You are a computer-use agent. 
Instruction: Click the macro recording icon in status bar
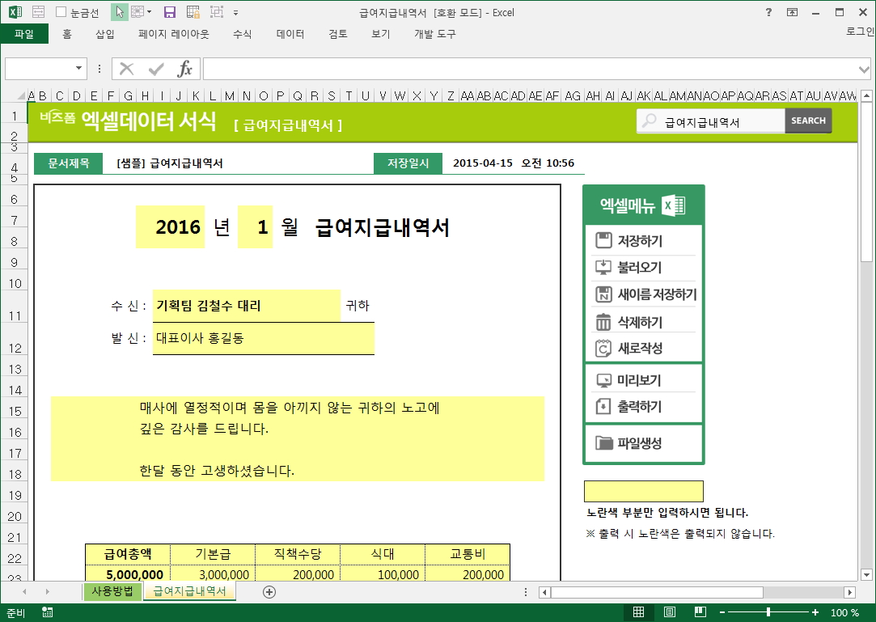point(47,612)
